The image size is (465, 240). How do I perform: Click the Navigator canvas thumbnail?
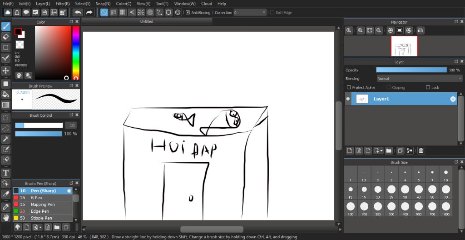point(404,46)
